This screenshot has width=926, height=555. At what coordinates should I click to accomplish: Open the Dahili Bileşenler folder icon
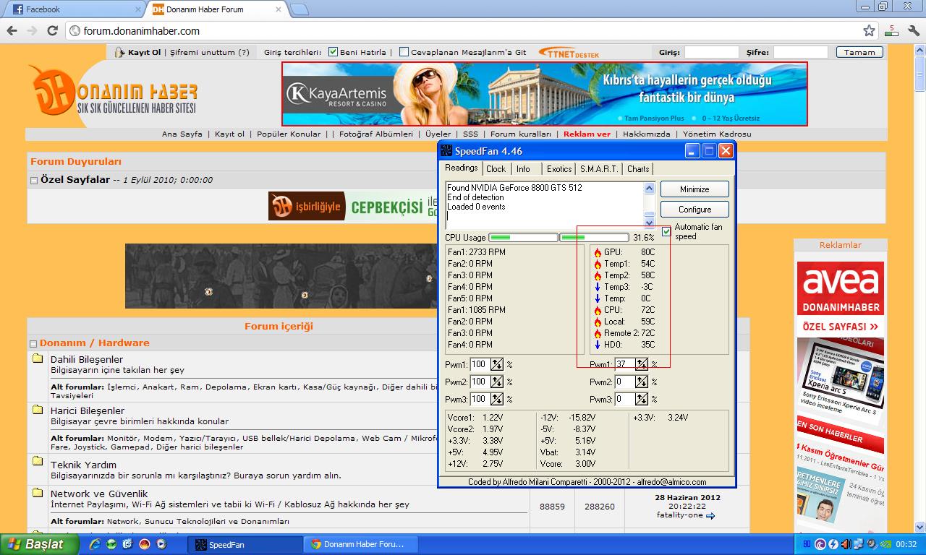[38, 358]
